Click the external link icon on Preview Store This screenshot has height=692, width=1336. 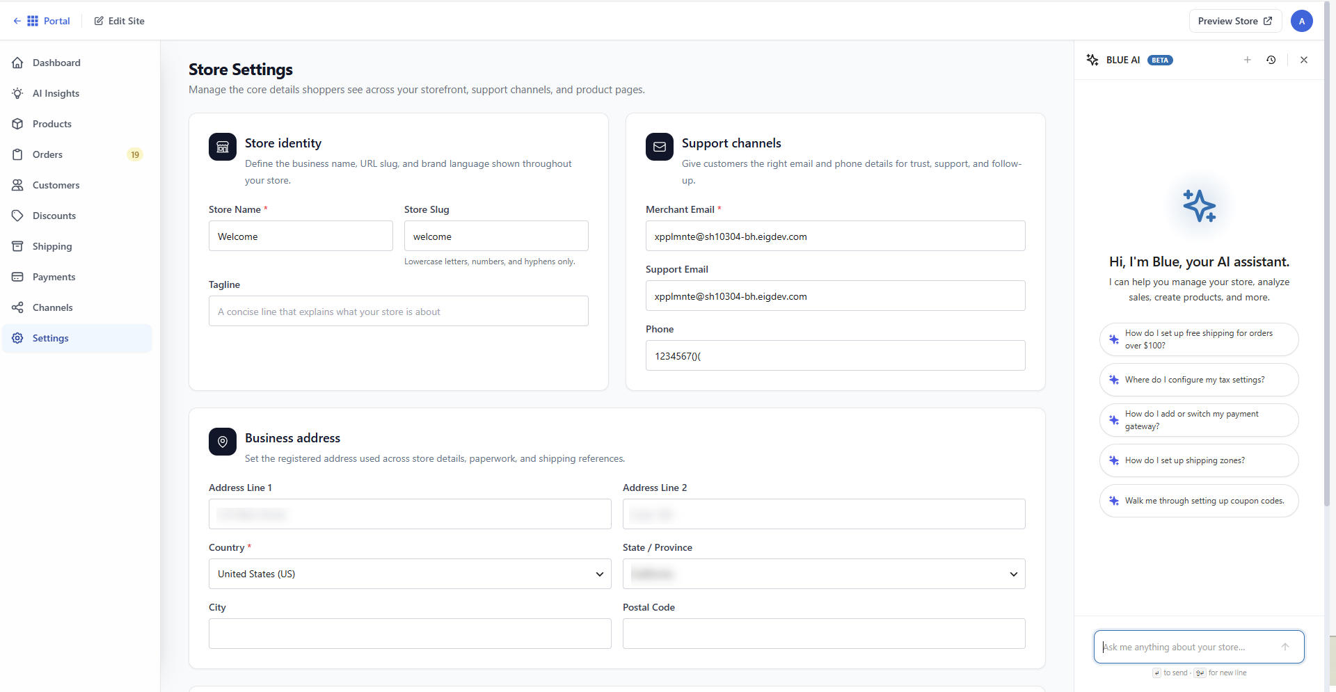[1268, 21]
